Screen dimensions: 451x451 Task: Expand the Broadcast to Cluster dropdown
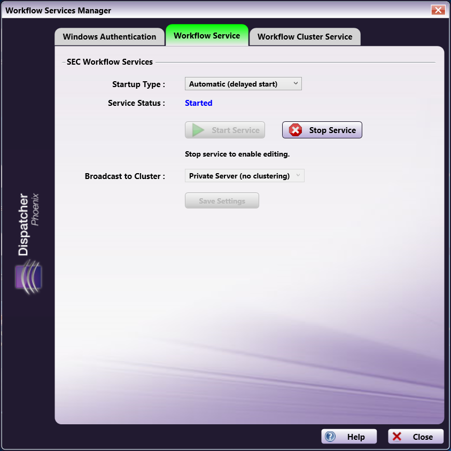pyautogui.click(x=244, y=176)
